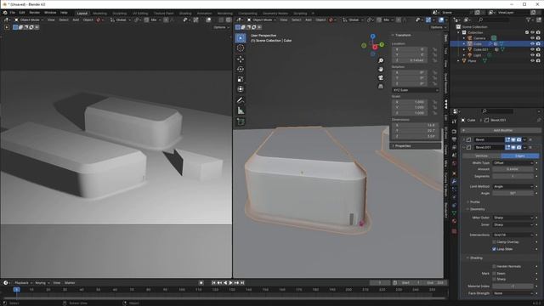The height and width of the screenshot is (306, 544).
Task: Click the pan hand viewport navigation icon
Action: pos(381,69)
